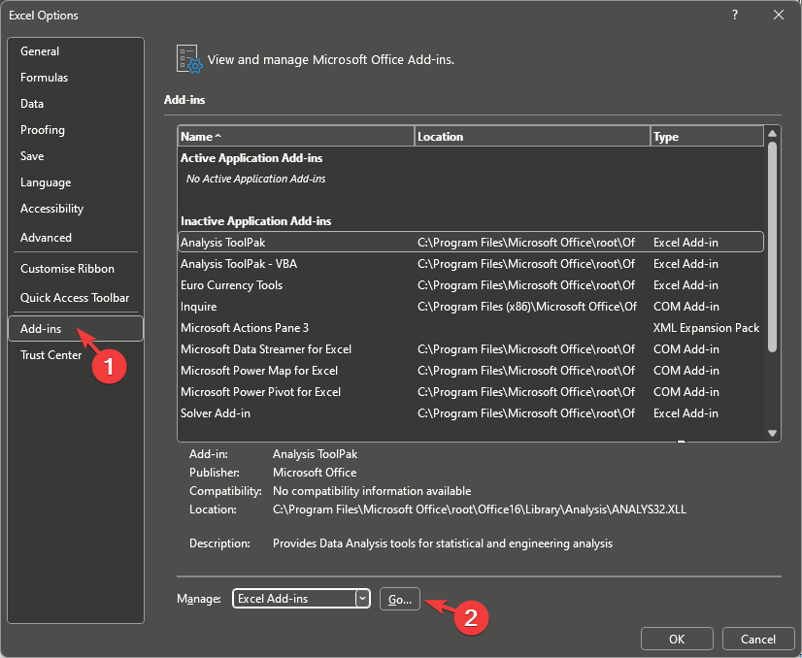Click the compatibility information text
The image size is (802, 658).
[372, 491]
